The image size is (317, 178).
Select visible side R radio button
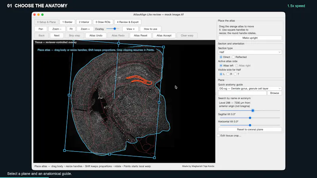[228, 74]
